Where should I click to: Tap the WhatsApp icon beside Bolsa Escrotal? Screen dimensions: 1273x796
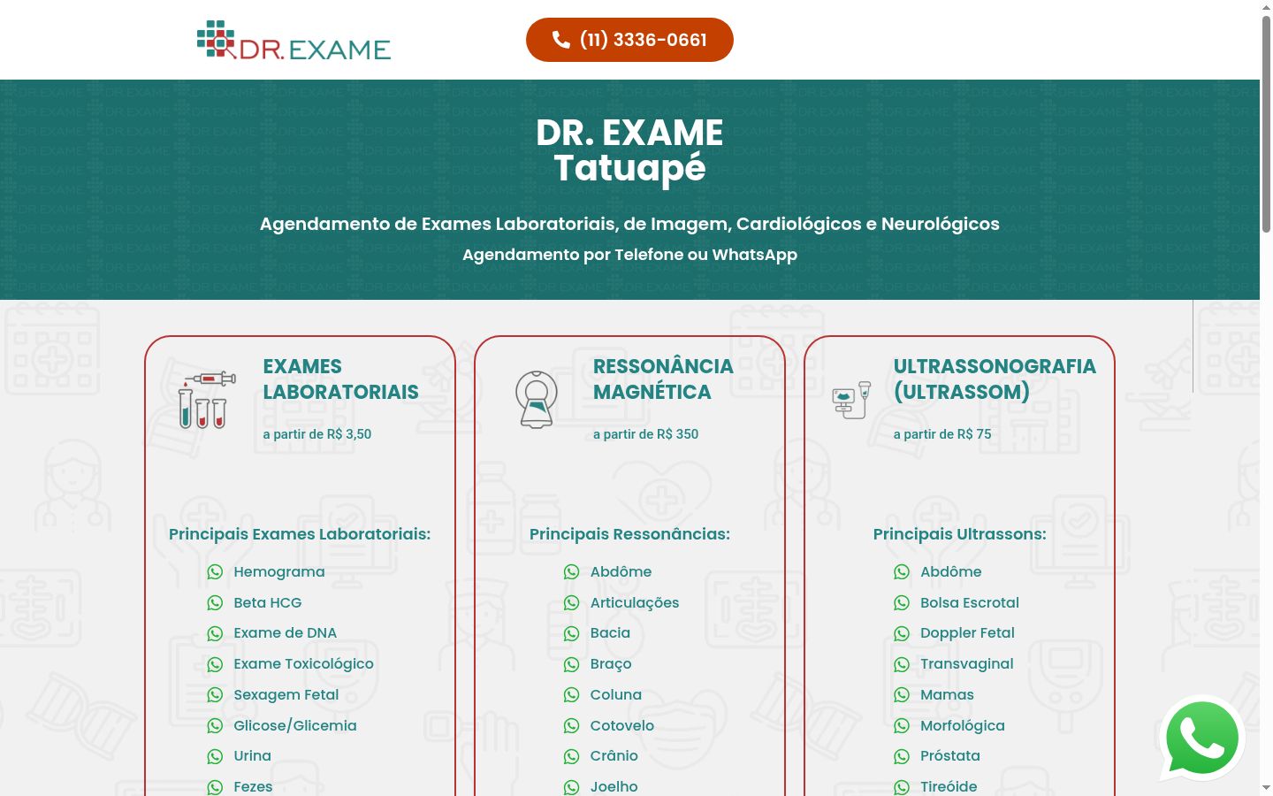click(902, 603)
